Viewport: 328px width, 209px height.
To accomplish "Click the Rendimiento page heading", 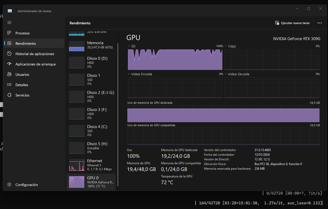I will (x=80, y=23).
